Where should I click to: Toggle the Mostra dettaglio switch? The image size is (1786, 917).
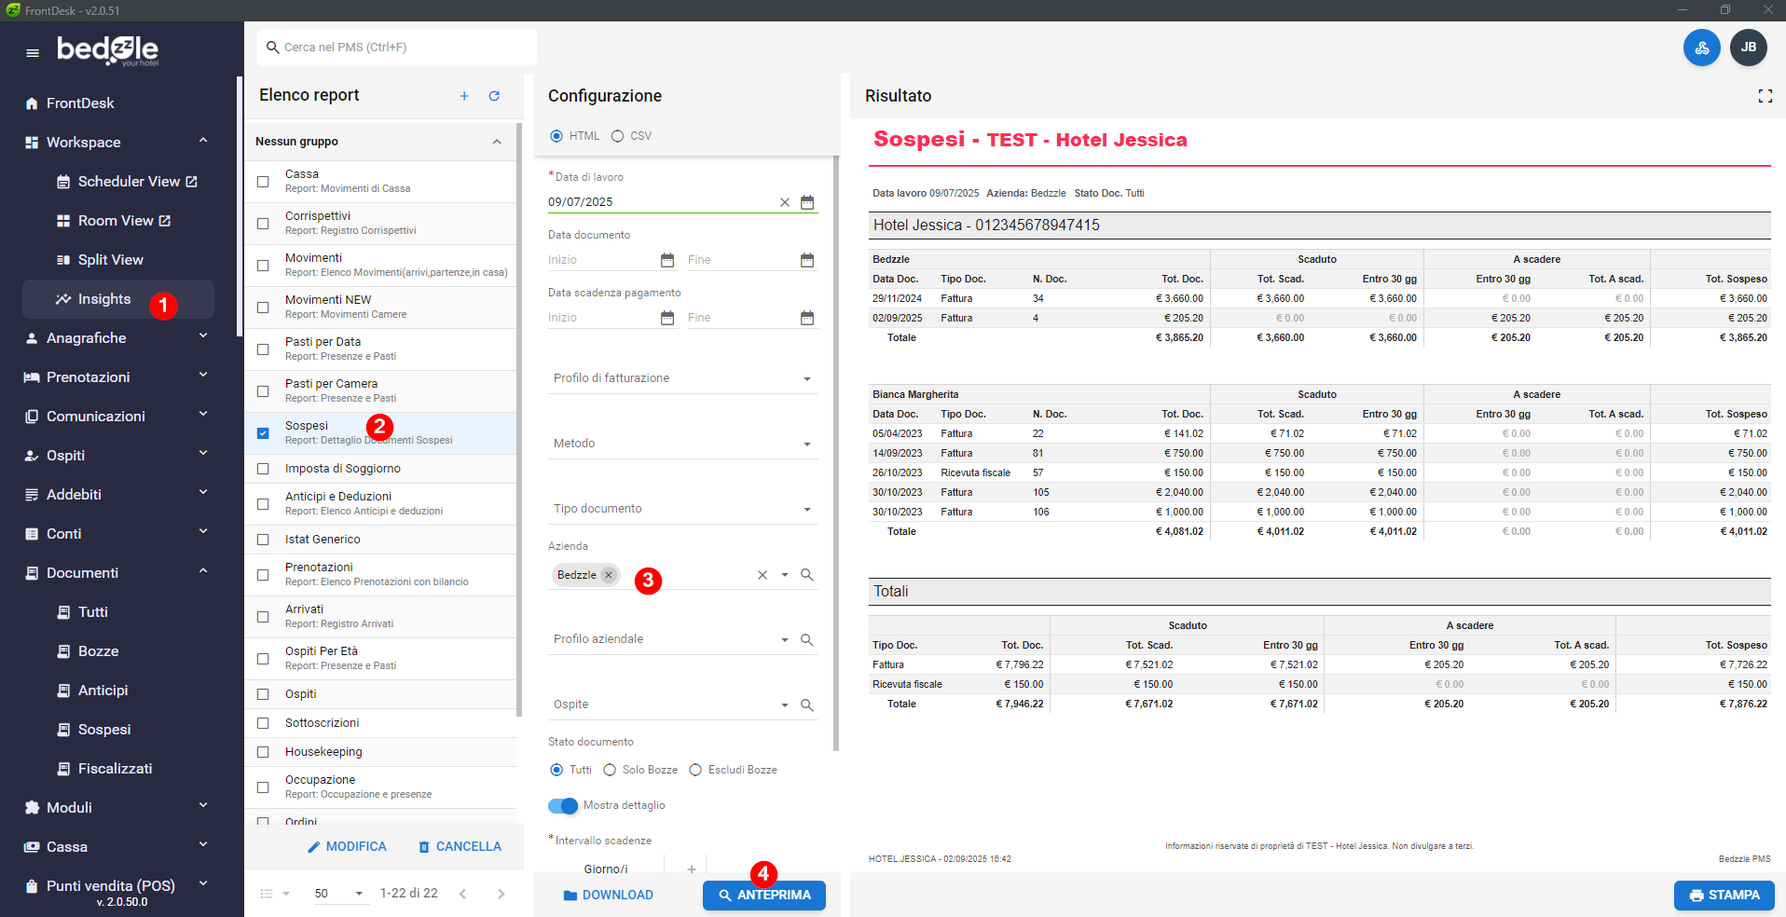click(x=563, y=806)
